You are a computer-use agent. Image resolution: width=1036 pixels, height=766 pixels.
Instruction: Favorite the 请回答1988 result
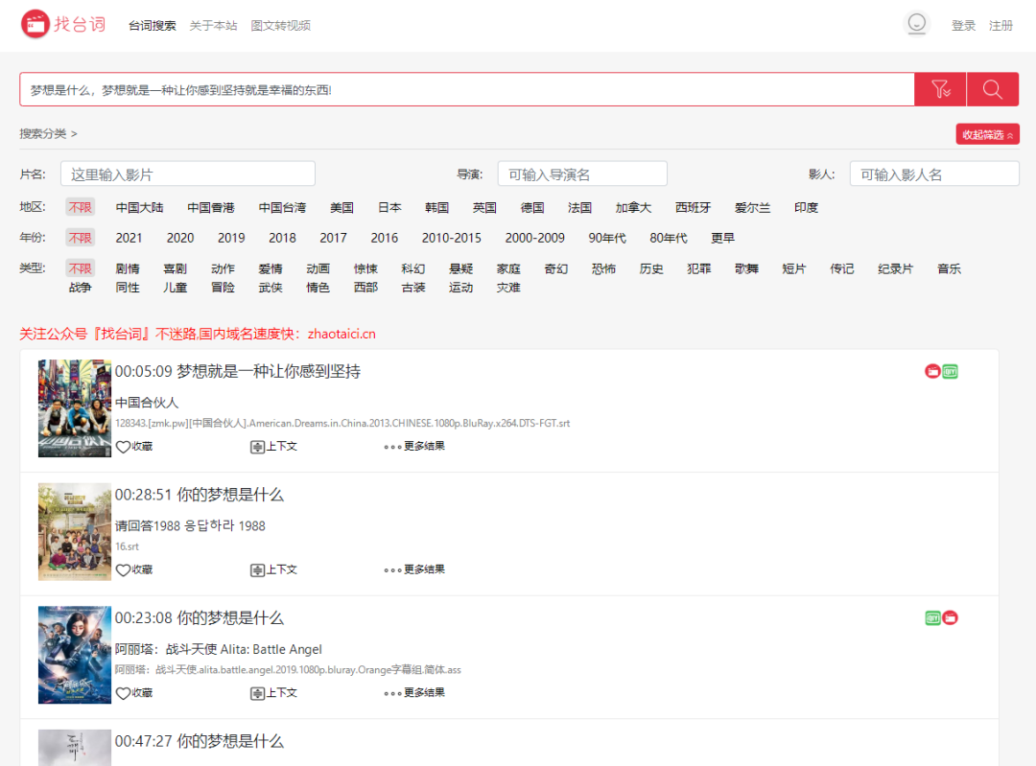134,569
